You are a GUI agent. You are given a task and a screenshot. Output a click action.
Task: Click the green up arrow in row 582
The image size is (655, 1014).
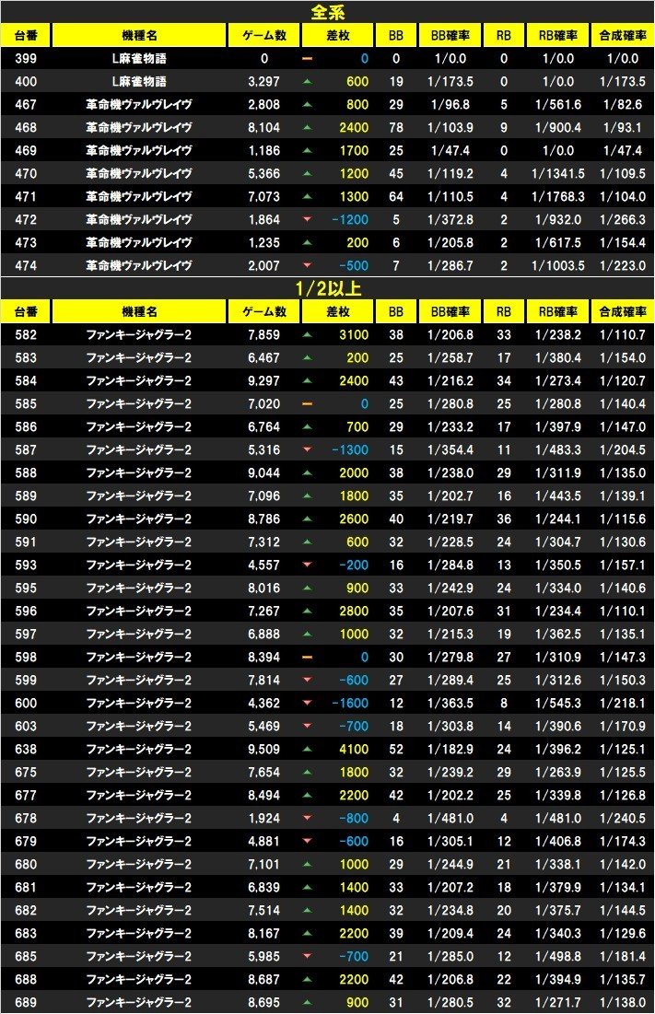tap(307, 335)
